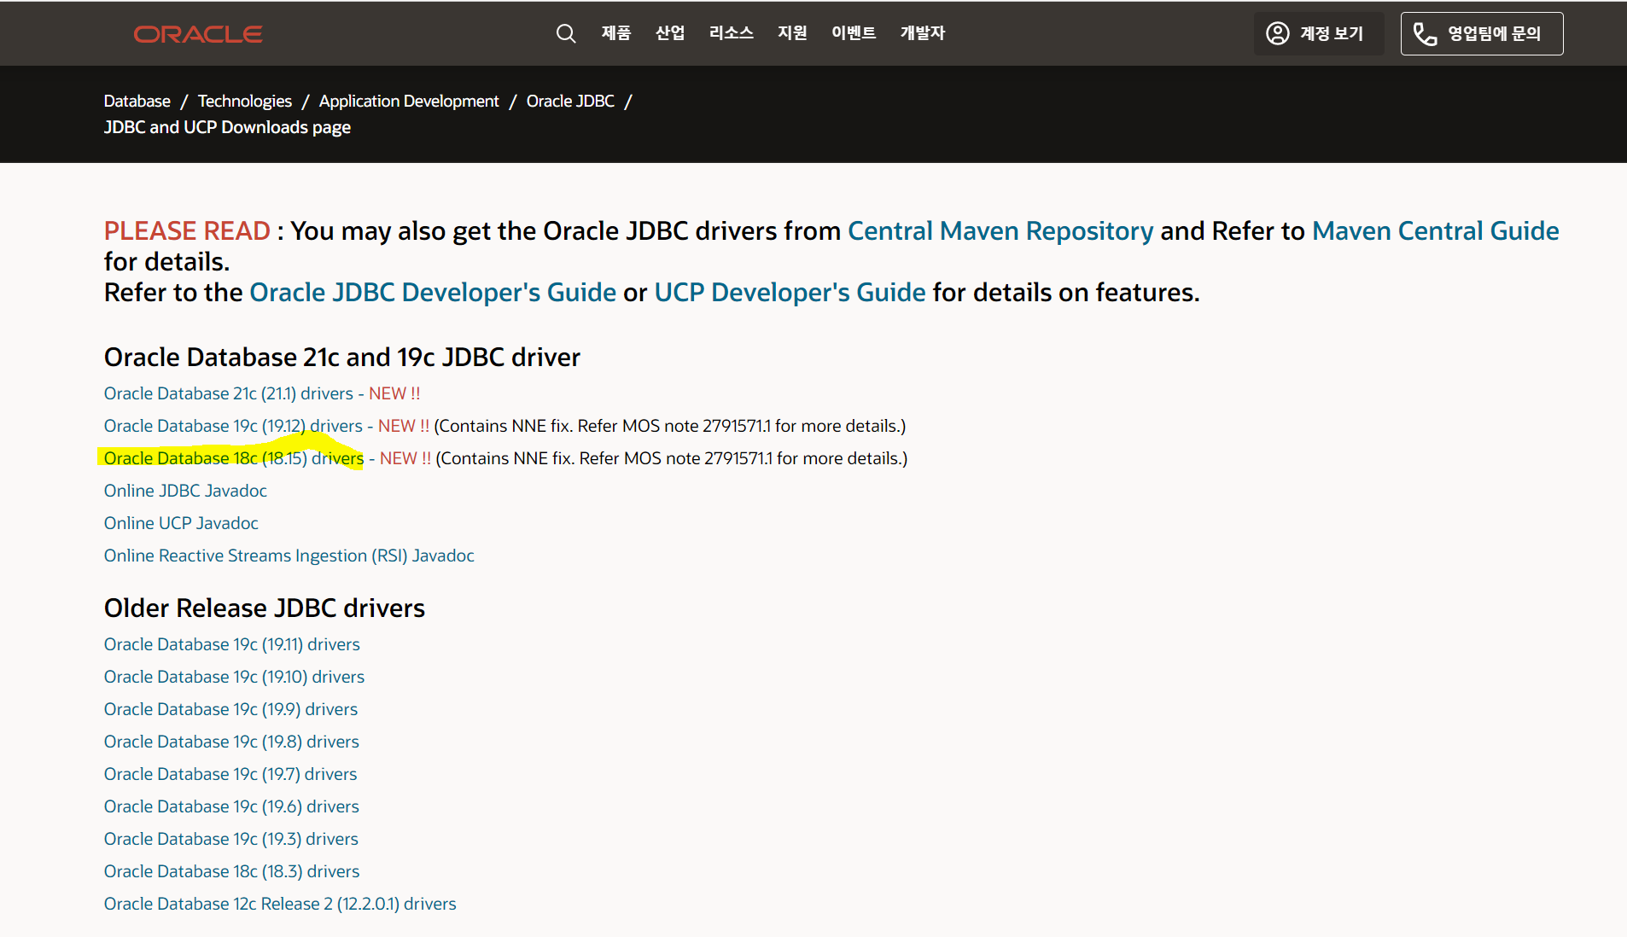Open Oracle Database 19c (19.8) drivers

click(x=231, y=742)
